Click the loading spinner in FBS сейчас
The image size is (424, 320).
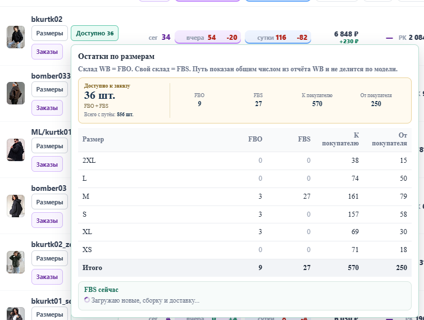(87, 300)
